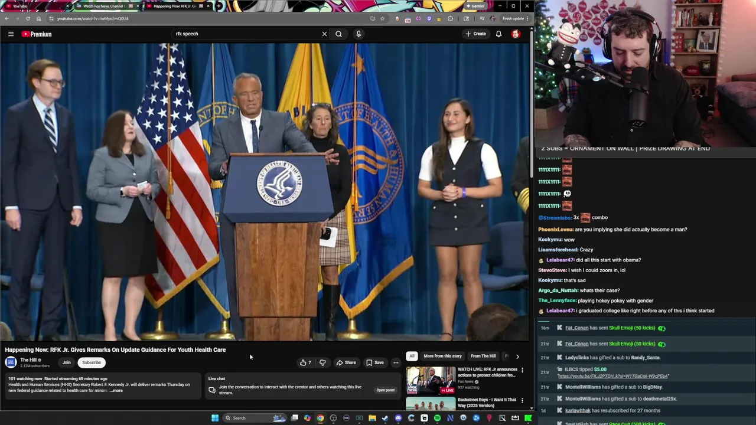
Task: Click chat username 'PhoenixLoveu'
Action: [555, 229]
